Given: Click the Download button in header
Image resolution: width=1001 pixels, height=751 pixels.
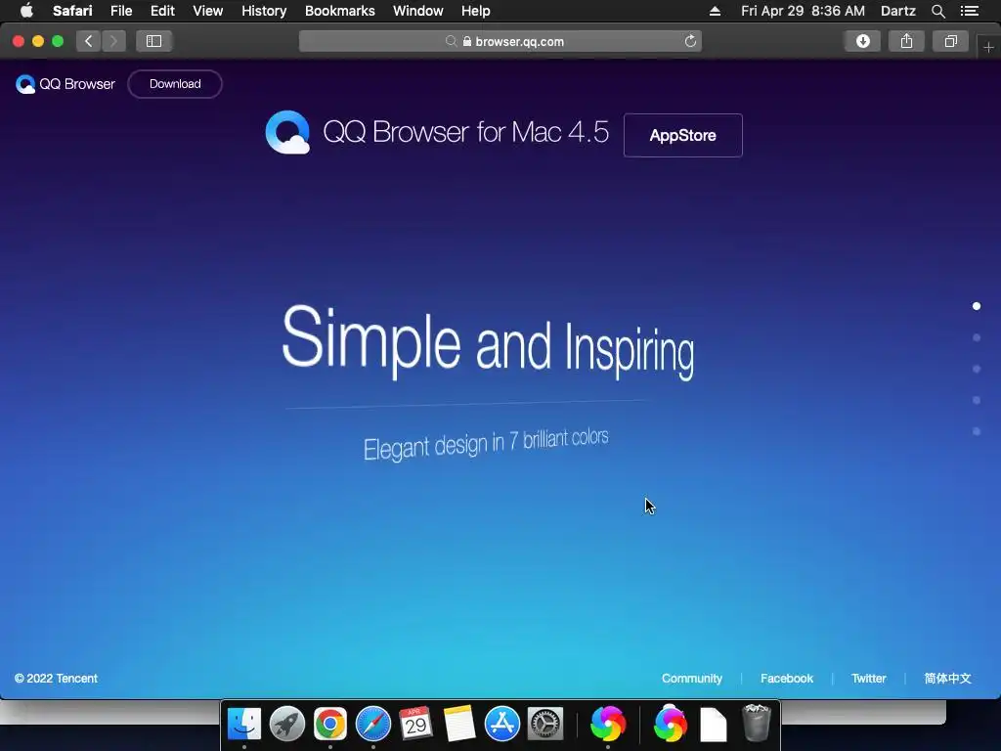Looking at the screenshot, I should point(175,84).
